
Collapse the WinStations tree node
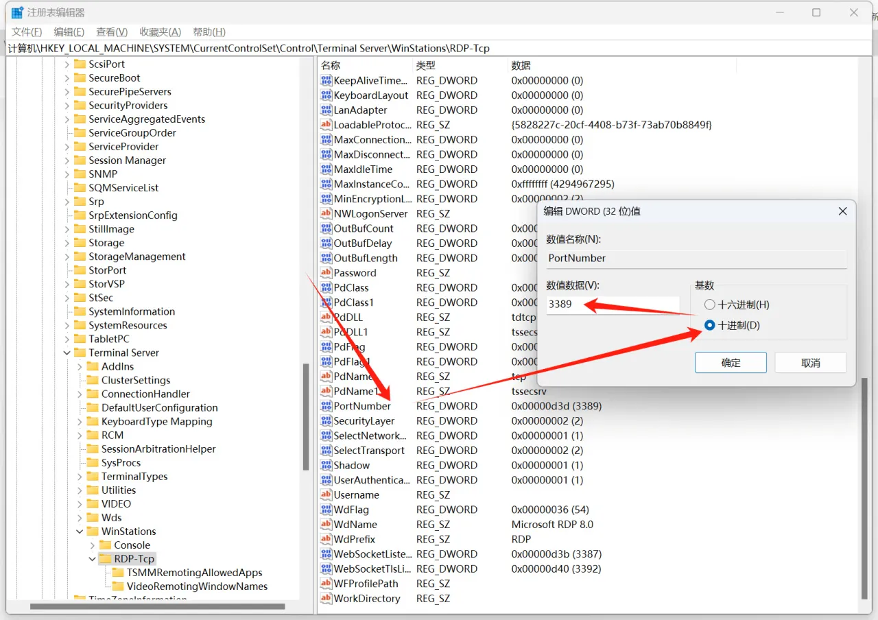click(x=80, y=532)
